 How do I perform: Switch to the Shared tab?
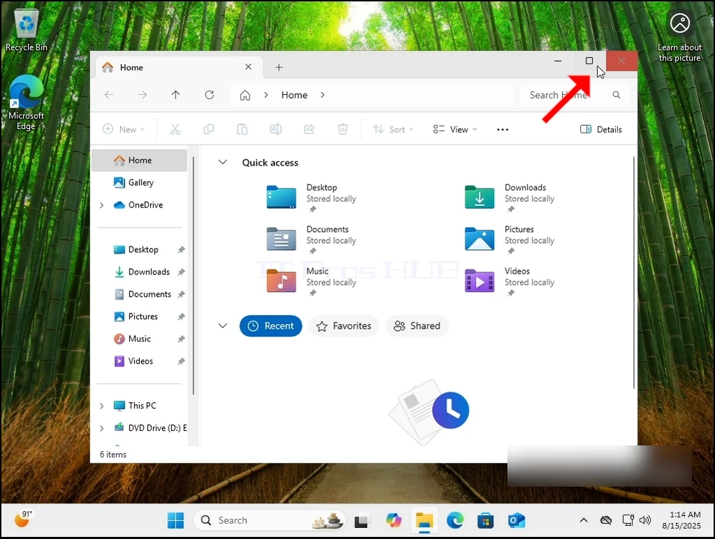pyautogui.click(x=417, y=326)
